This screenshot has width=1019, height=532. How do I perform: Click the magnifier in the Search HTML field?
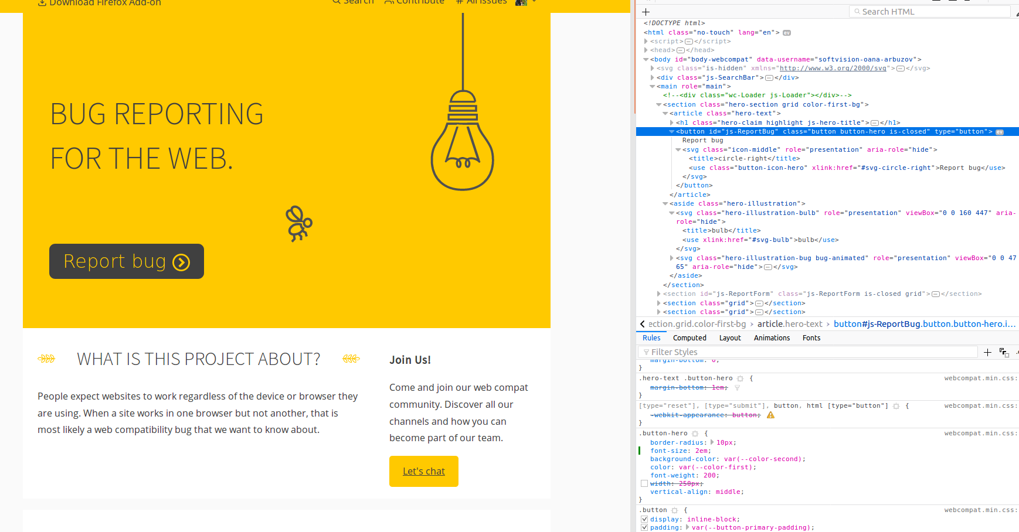click(x=857, y=11)
